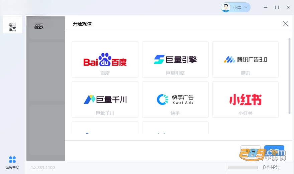
Task: Go to 首页 in the left sidebar
Action: pos(12,25)
